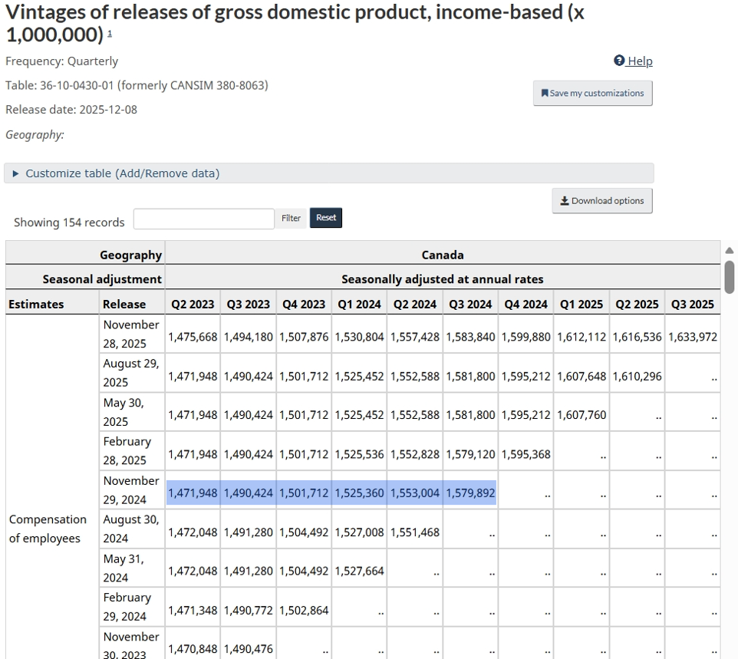The width and height of the screenshot is (738, 659).
Task: Click inside the records filter search box
Action: click(203, 218)
